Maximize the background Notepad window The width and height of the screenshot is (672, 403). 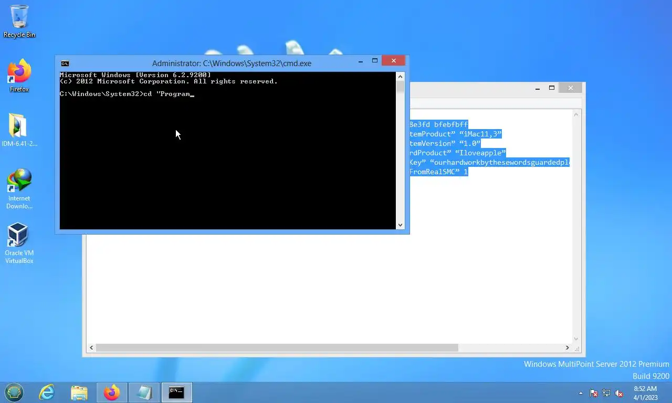point(552,88)
